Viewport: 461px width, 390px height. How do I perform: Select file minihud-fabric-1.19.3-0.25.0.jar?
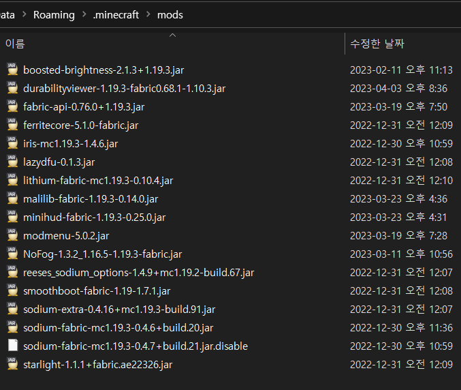[95, 217]
